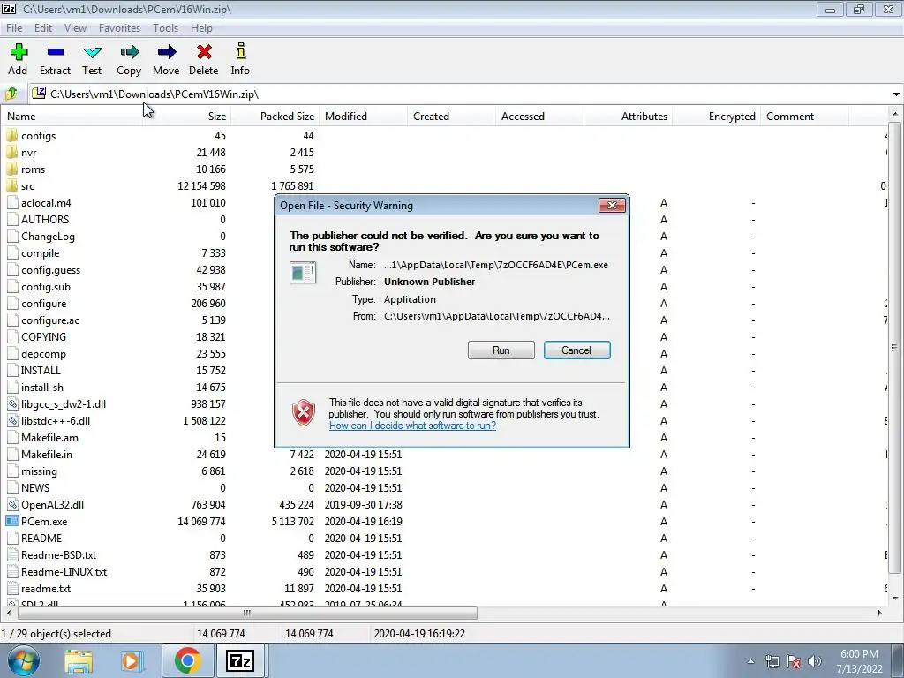This screenshot has width=904, height=678.
Task: Sort by Comment column header
Action: tap(804, 116)
